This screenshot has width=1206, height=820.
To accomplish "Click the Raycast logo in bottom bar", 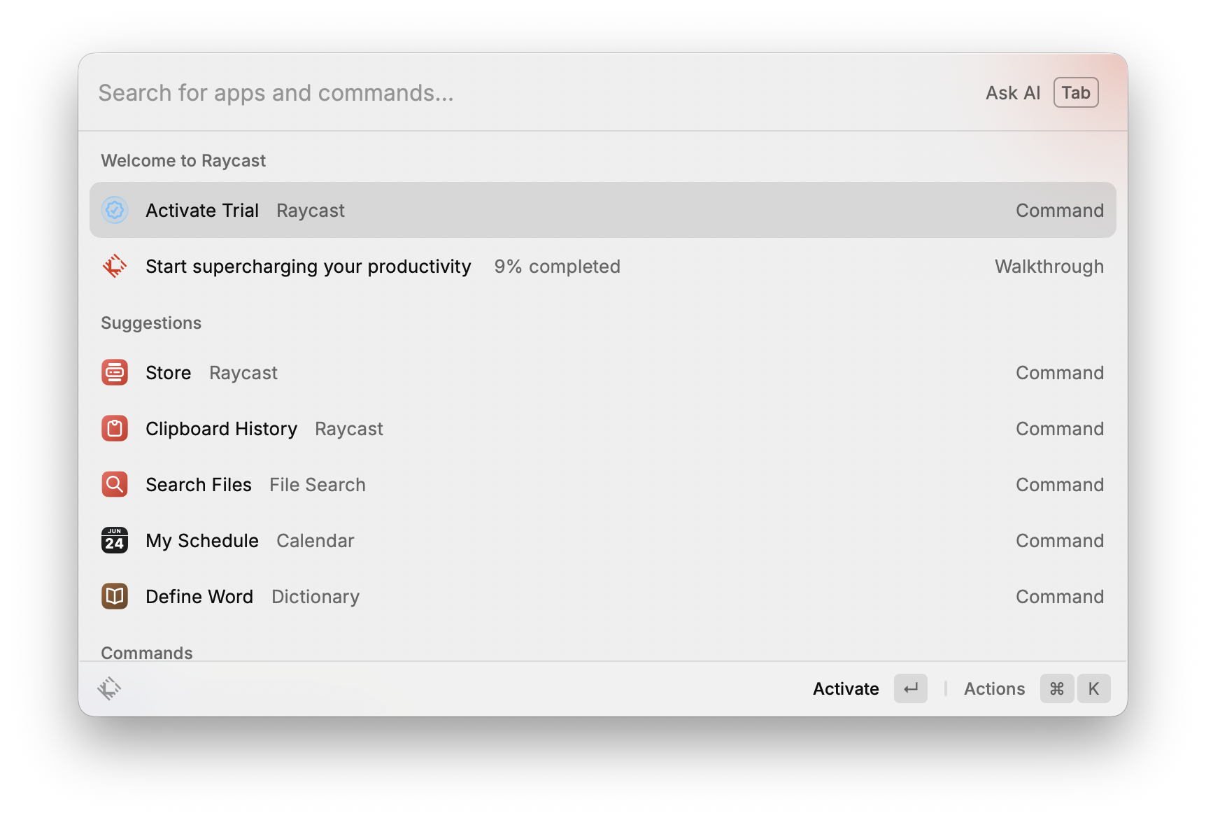I will (x=109, y=688).
